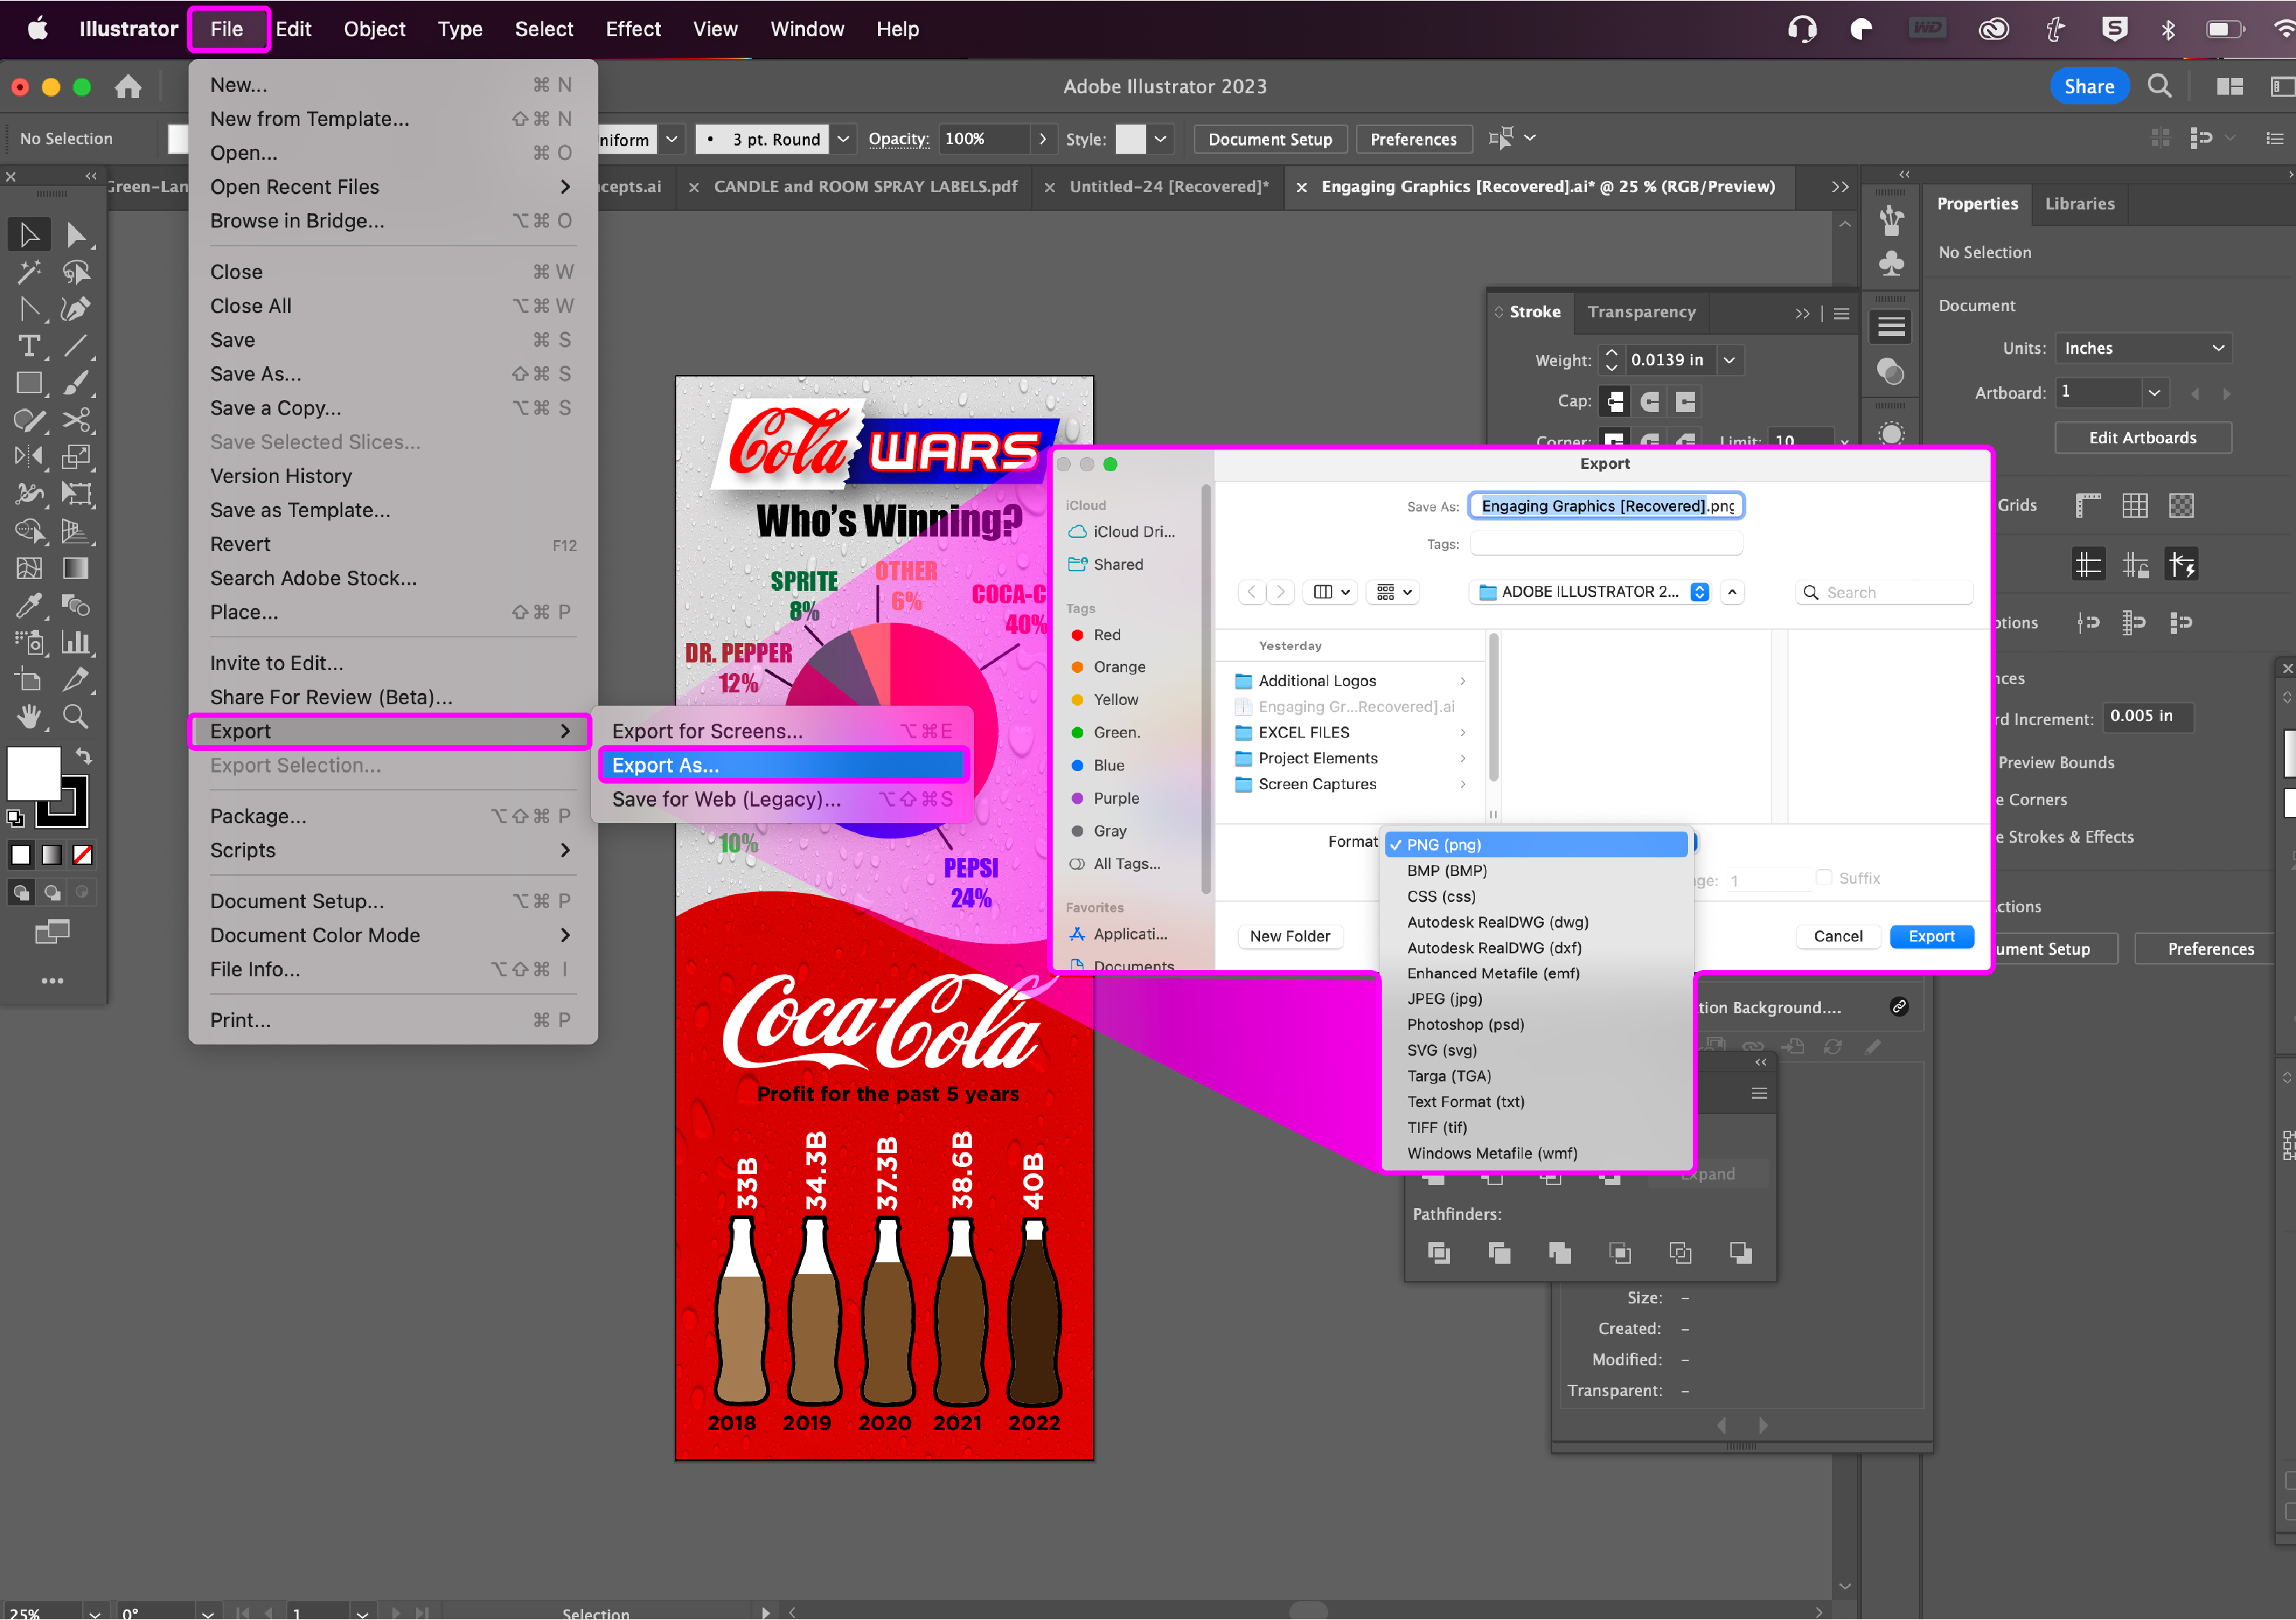The height and width of the screenshot is (1620, 2296).
Task: Open the Units Inches dropdown
Action: [x=2143, y=348]
